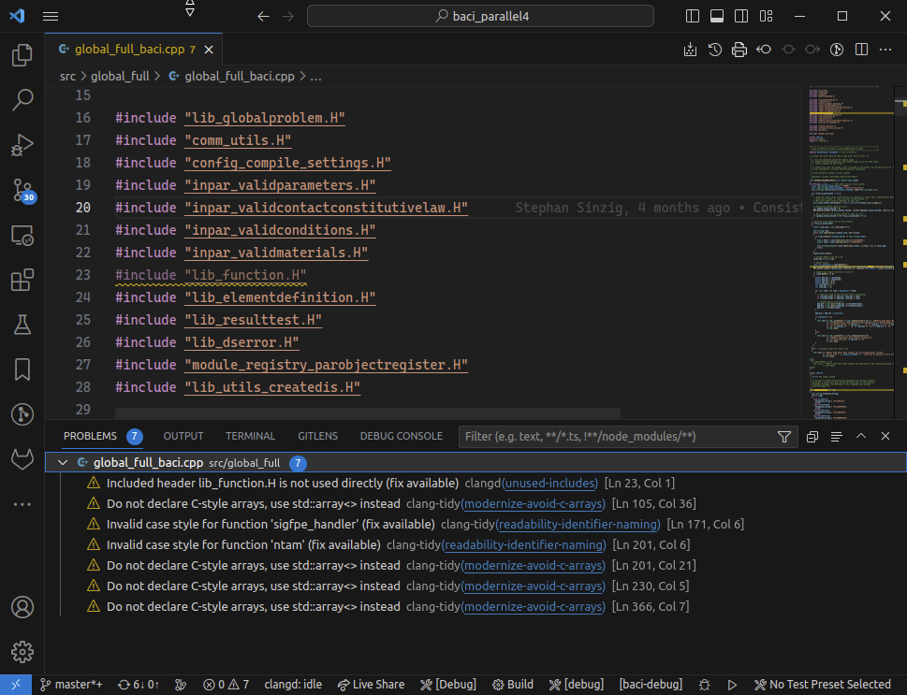Show additional views ellipsis in activity bar

point(22,504)
